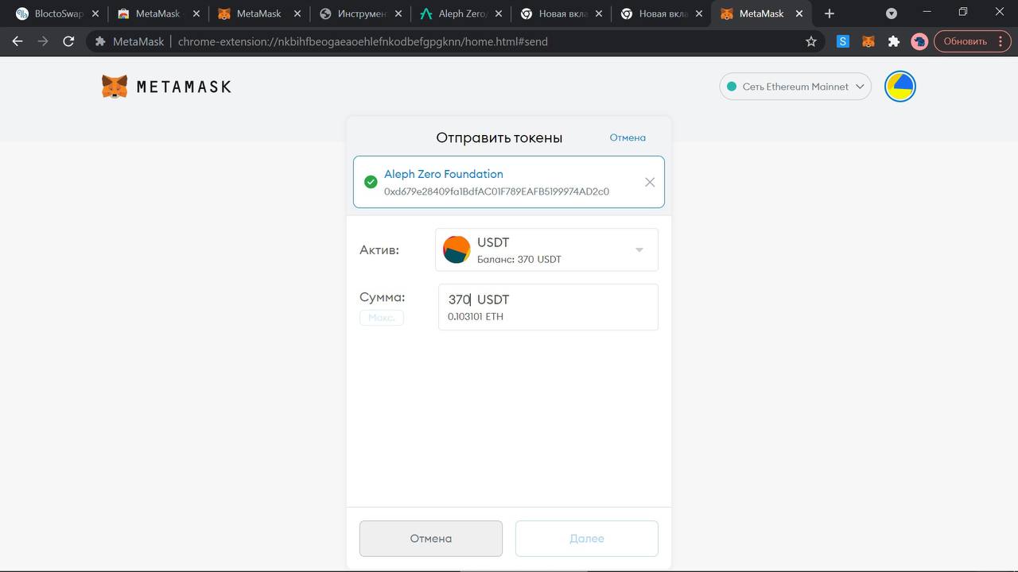Viewport: 1018px width, 572px height.
Task: Bookmark this page with the star icon
Action: 811,41
